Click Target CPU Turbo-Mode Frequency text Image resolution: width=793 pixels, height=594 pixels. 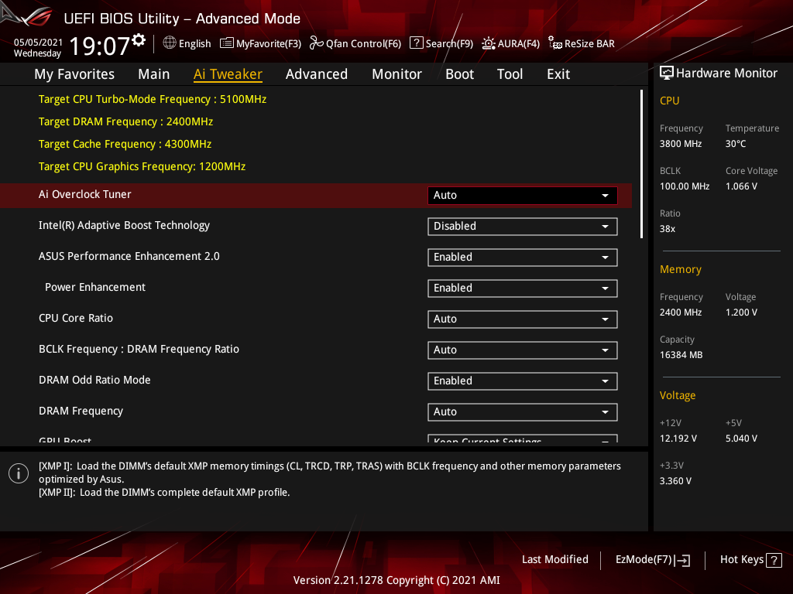(x=153, y=99)
